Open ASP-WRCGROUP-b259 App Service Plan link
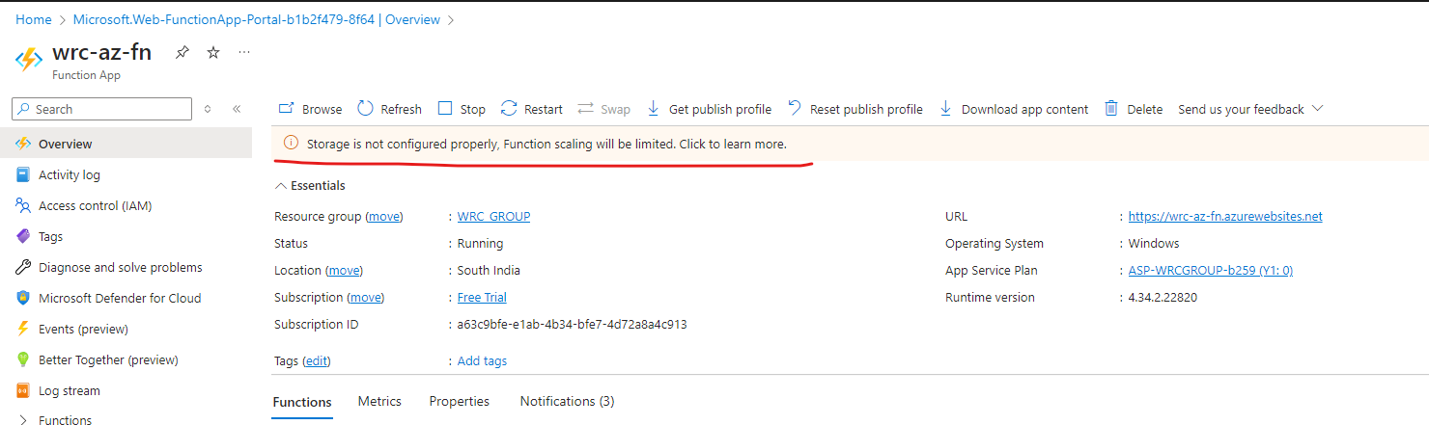Screen dimensions: 1429x425 click(1211, 270)
